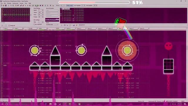The image size is (188, 106).
Task: Move frame up using toolbar arrow
Action: click(28, 6)
